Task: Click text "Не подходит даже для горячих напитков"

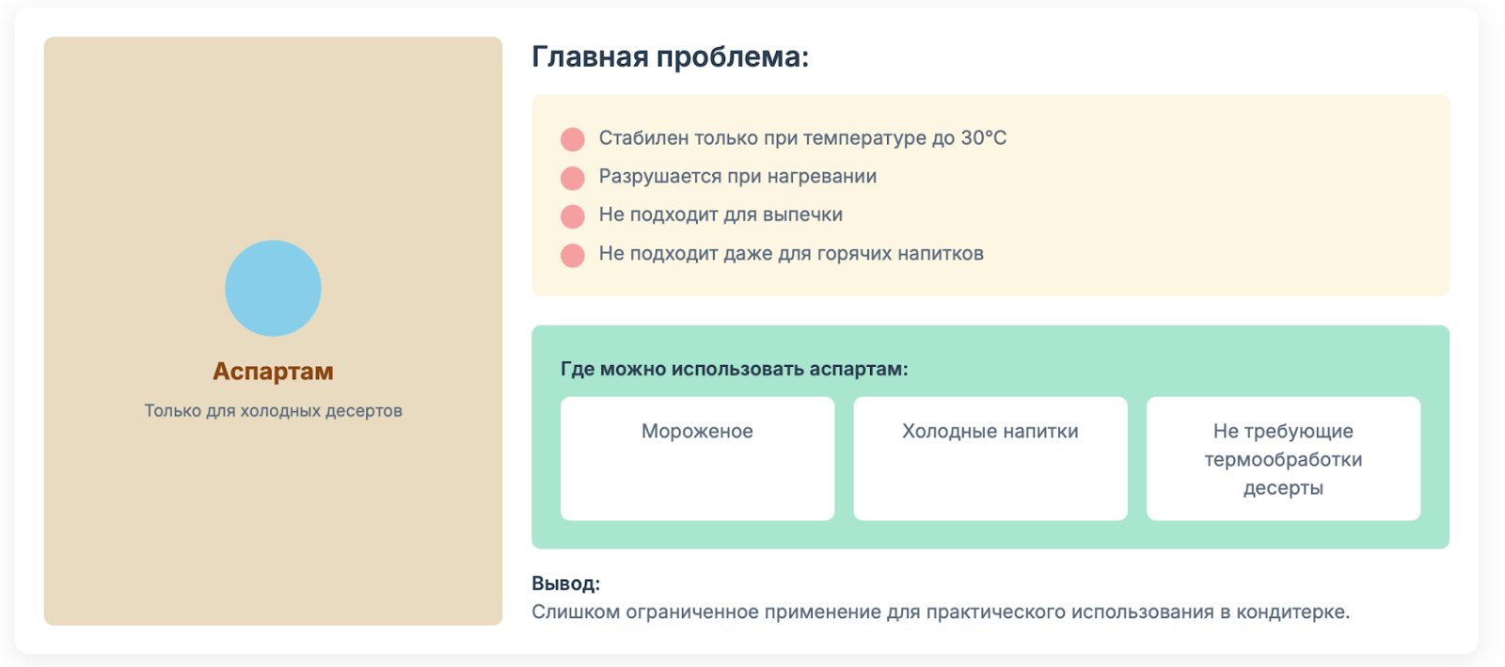Action: [791, 254]
